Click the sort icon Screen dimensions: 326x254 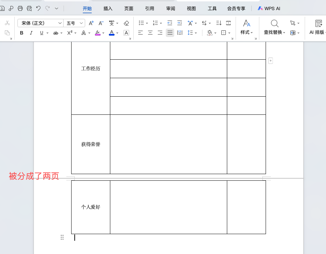[219, 23]
